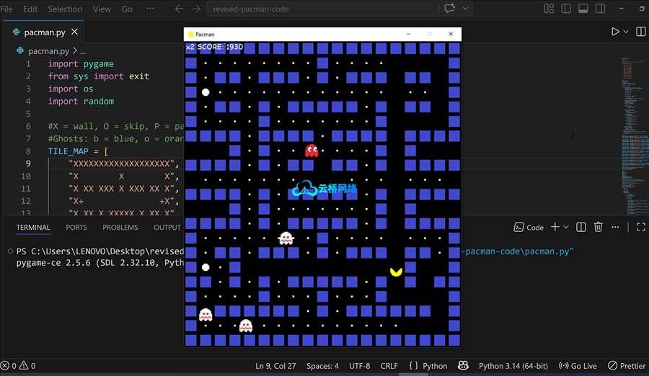Click the TILE_MAP variable name
Viewport: 649px width, 376px height.
[68, 151]
